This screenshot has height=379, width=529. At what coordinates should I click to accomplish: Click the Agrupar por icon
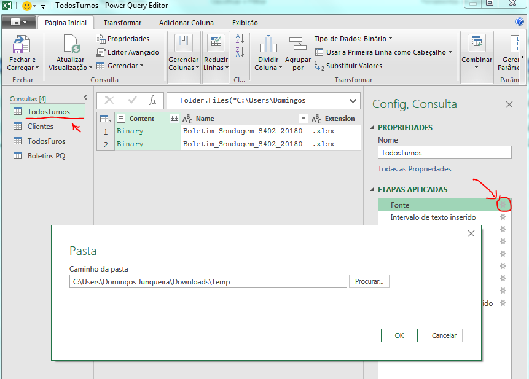tap(297, 44)
